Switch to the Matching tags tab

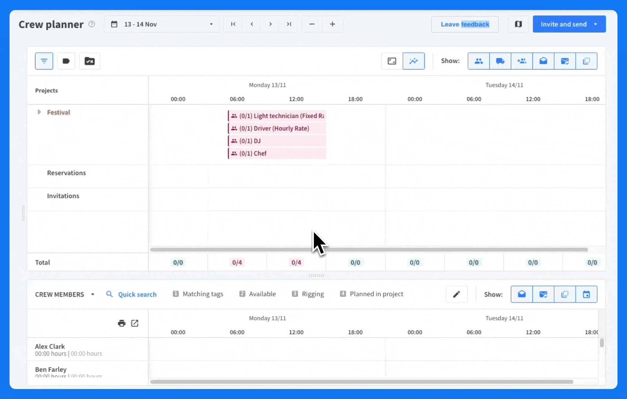(198, 294)
